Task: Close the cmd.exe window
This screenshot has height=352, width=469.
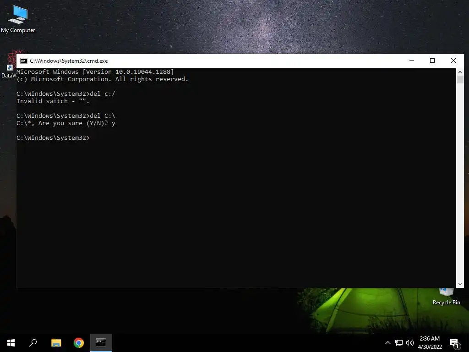Action: click(x=453, y=61)
